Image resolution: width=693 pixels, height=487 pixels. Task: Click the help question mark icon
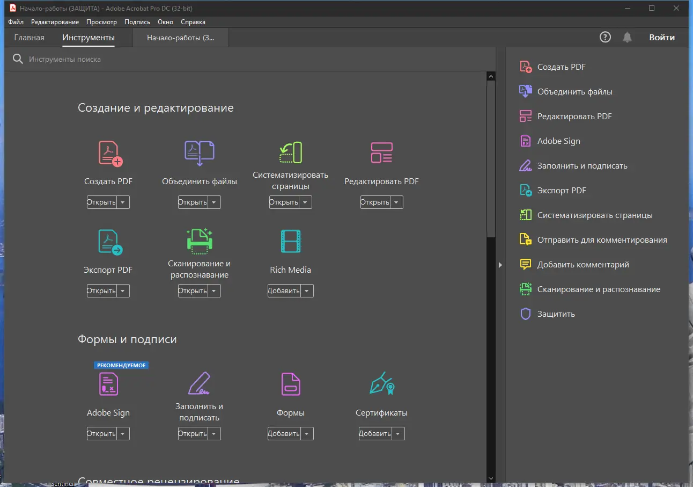(x=605, y=38)
